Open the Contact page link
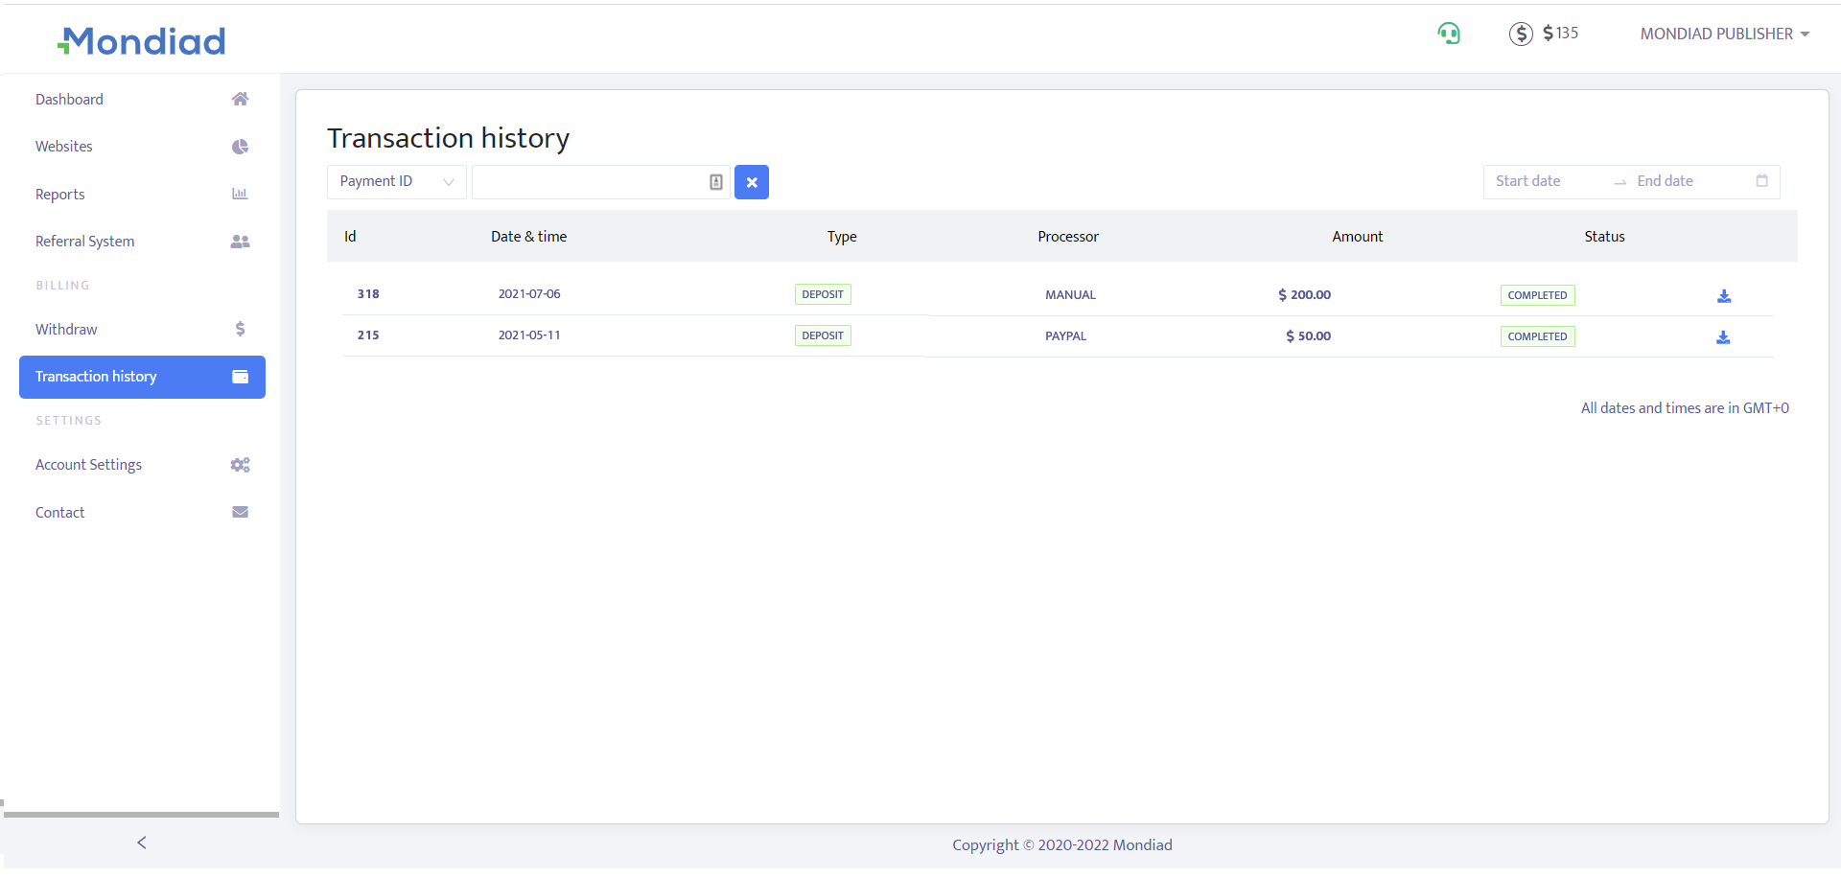 click(x=60, y=513)
